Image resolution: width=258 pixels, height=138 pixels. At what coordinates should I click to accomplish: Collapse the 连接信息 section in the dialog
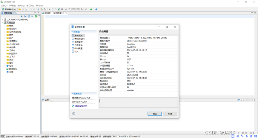(x=72, y=93)
